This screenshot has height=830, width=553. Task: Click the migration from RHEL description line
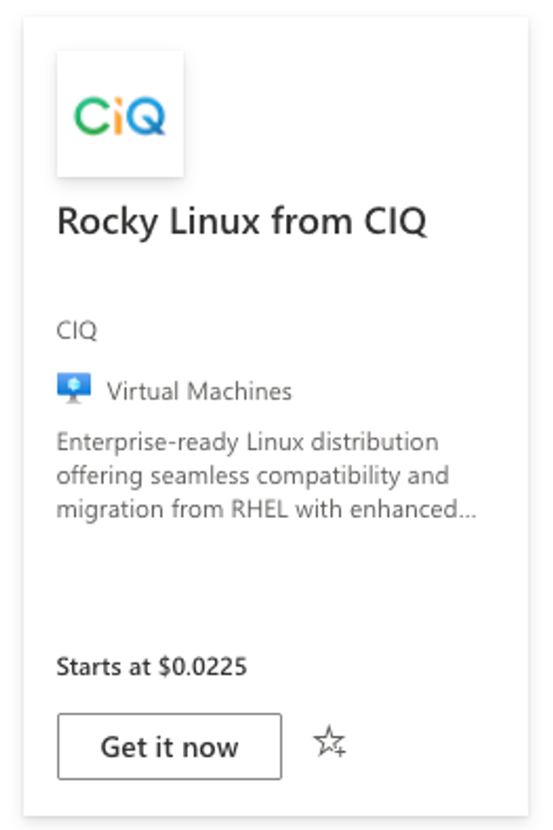coord(266,509)
